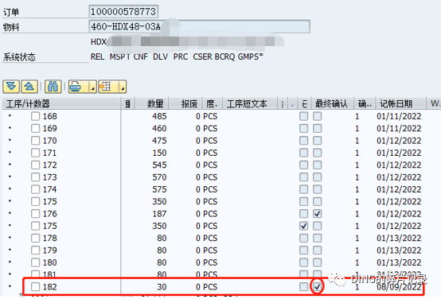
Task: Toggle the E checkbox in row 171
Action: [304, 153]
